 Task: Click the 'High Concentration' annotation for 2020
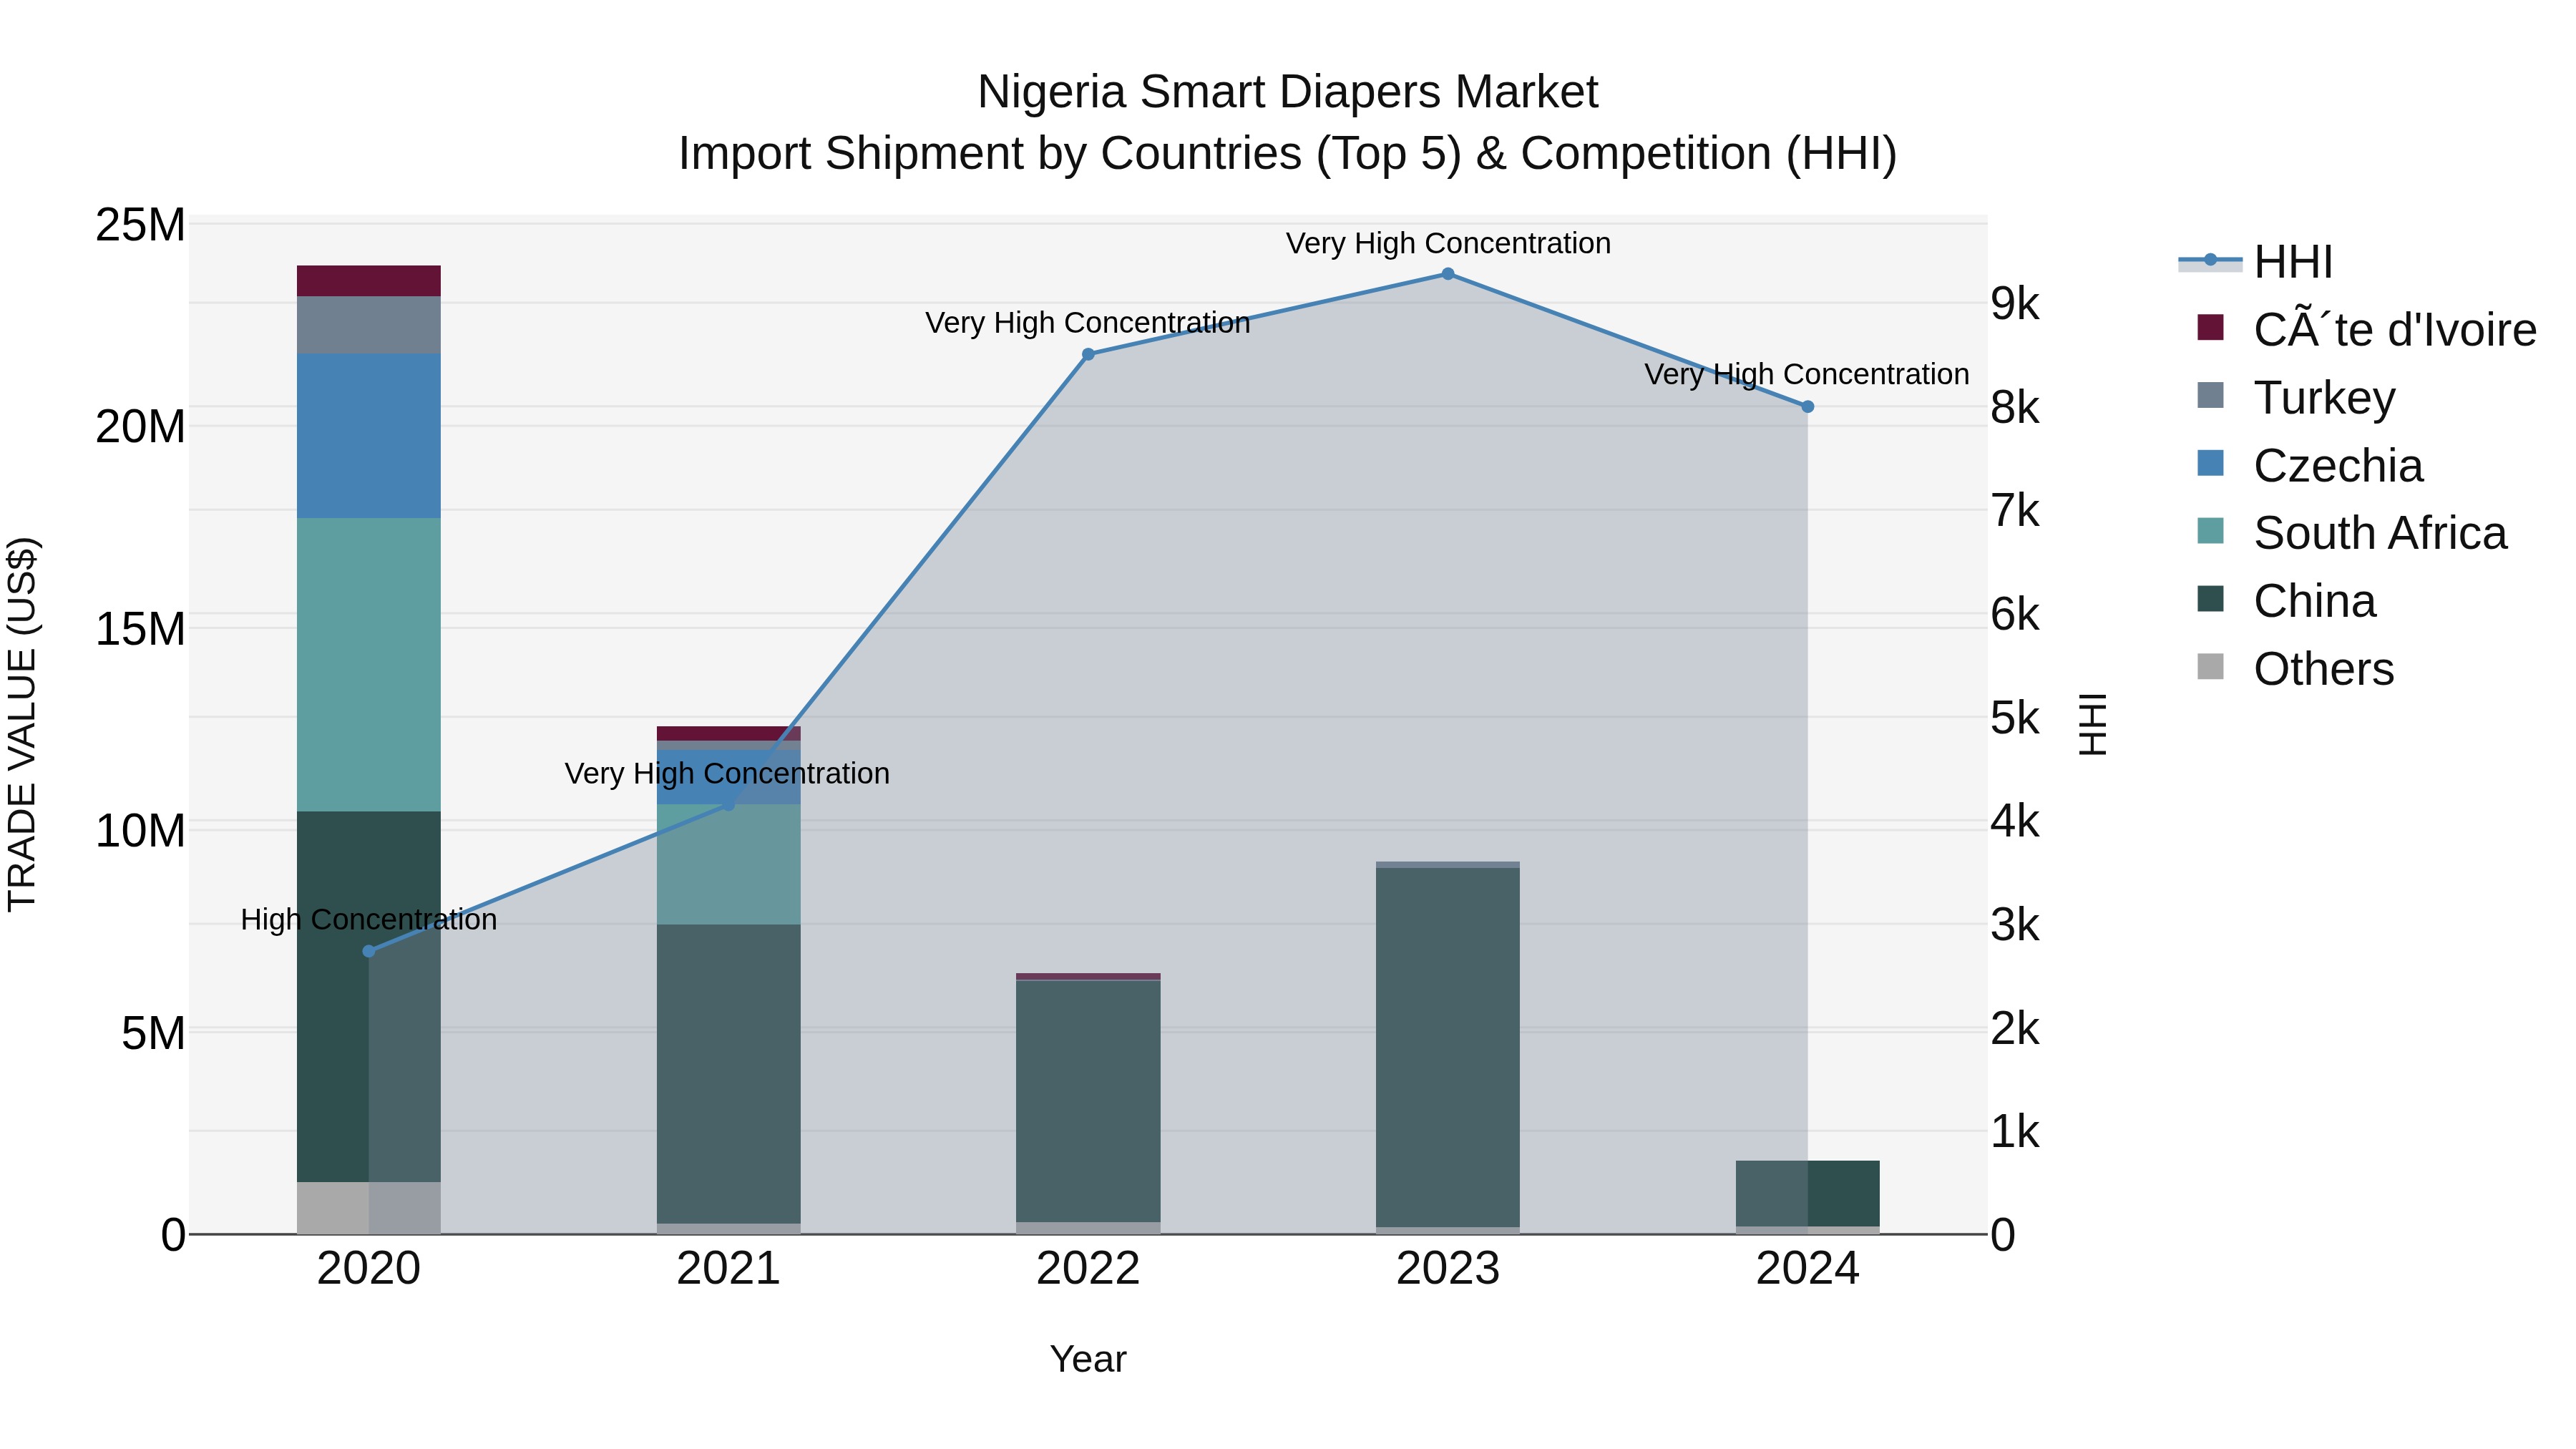369,920
